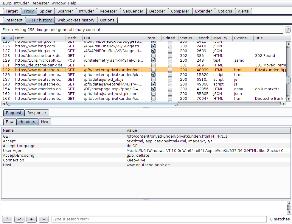Click sort arrow in # column header
This screenshot has width=292, height=224.
pyautogui.click(x=11, y=38)
